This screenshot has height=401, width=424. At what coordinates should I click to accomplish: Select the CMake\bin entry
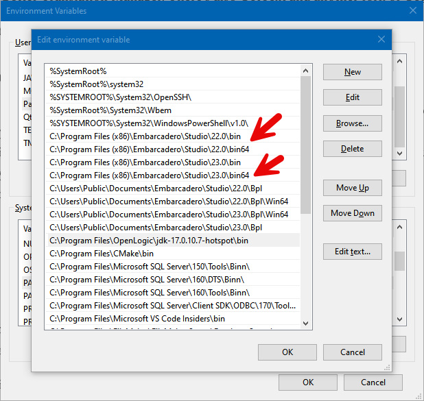click(x=172, y=254)
